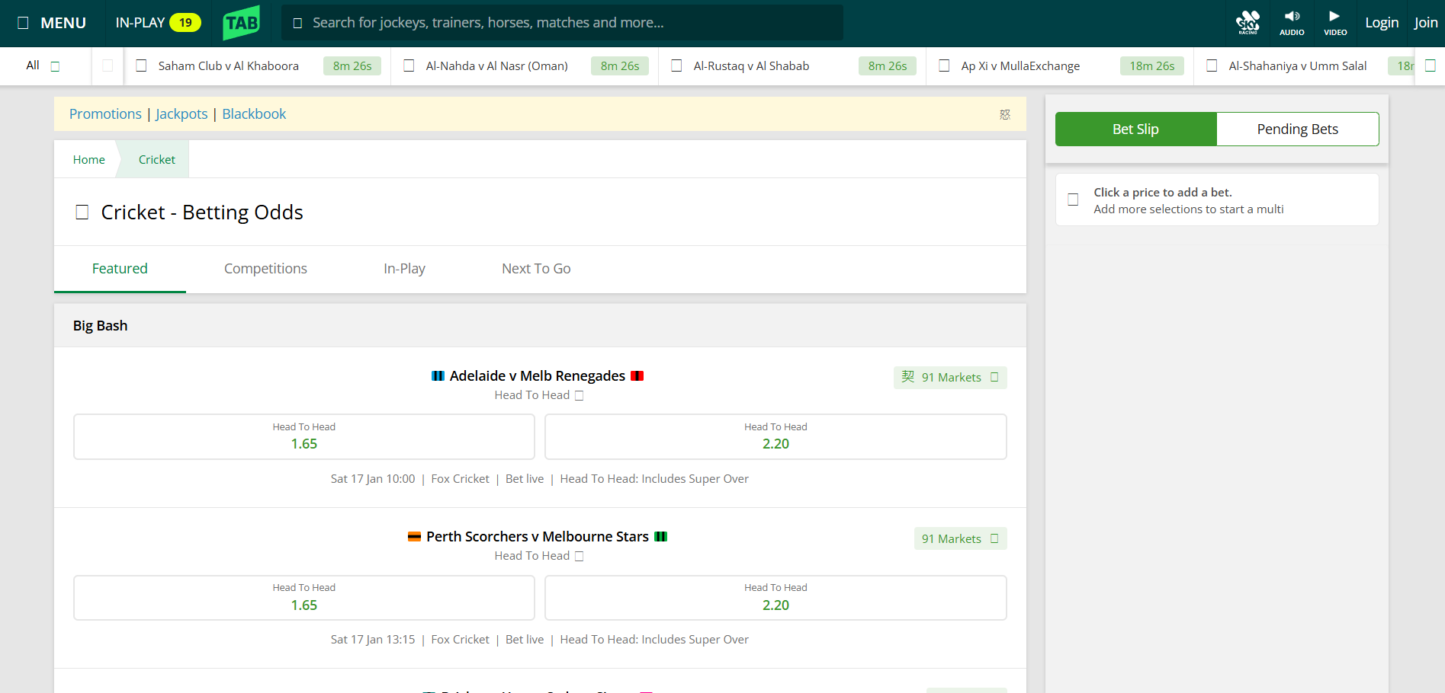Click the Perth Scorchers team colours icon
The image size is (1445, 693).
(x=415, y=537)
